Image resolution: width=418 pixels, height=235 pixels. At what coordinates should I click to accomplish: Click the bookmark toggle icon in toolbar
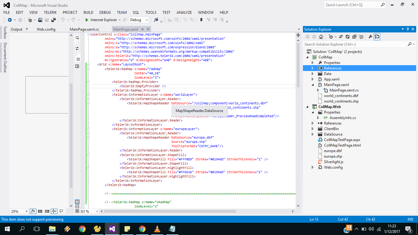click(201, 20)
